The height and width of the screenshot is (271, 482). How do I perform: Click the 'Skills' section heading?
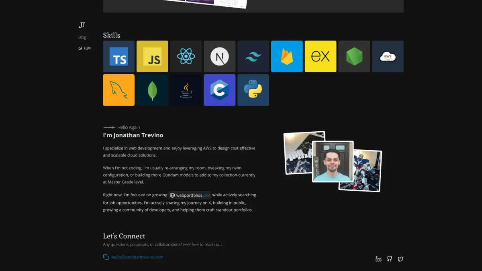(x=112, y=35)
